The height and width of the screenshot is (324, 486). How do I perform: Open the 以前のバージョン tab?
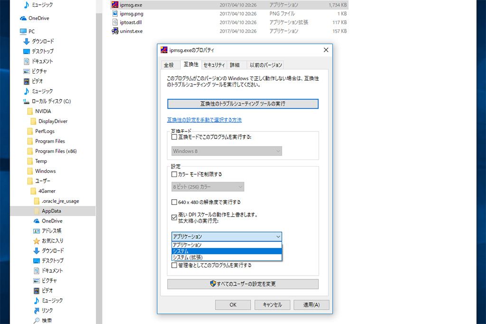266,65
